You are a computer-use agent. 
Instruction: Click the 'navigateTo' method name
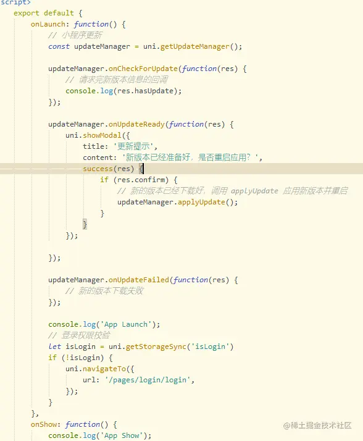pyautogui.click(x=104, y=369)
